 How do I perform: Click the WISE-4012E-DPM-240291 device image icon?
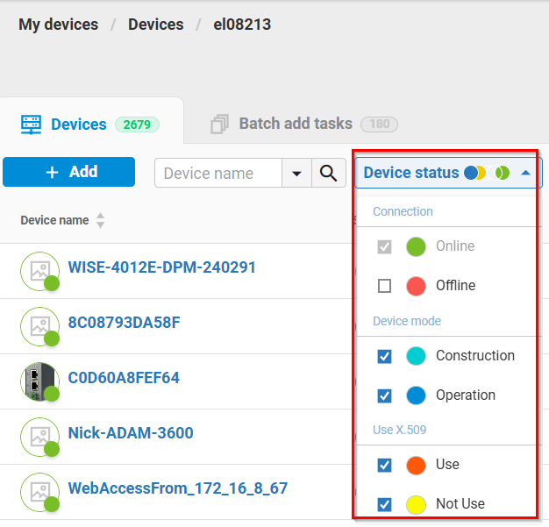coord(39,270)
